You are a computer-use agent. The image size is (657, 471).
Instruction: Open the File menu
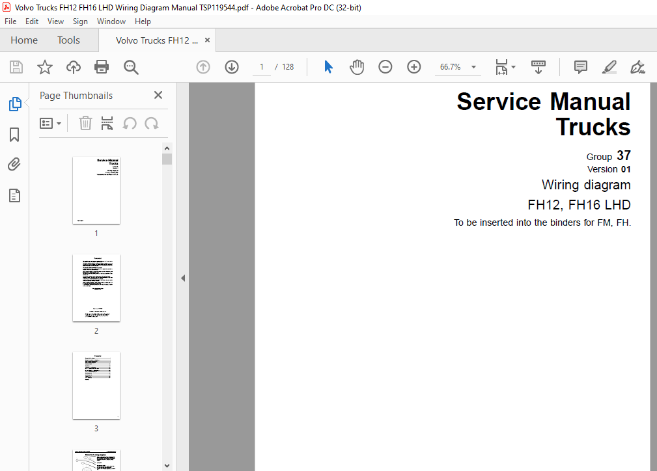pos(10,21)
